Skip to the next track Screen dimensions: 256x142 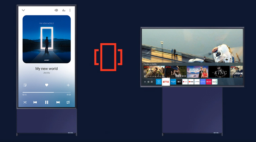[58, 102]
